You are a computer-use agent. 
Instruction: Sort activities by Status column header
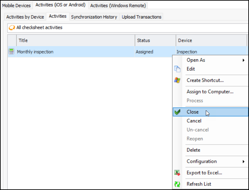click(x=155, y=41)
